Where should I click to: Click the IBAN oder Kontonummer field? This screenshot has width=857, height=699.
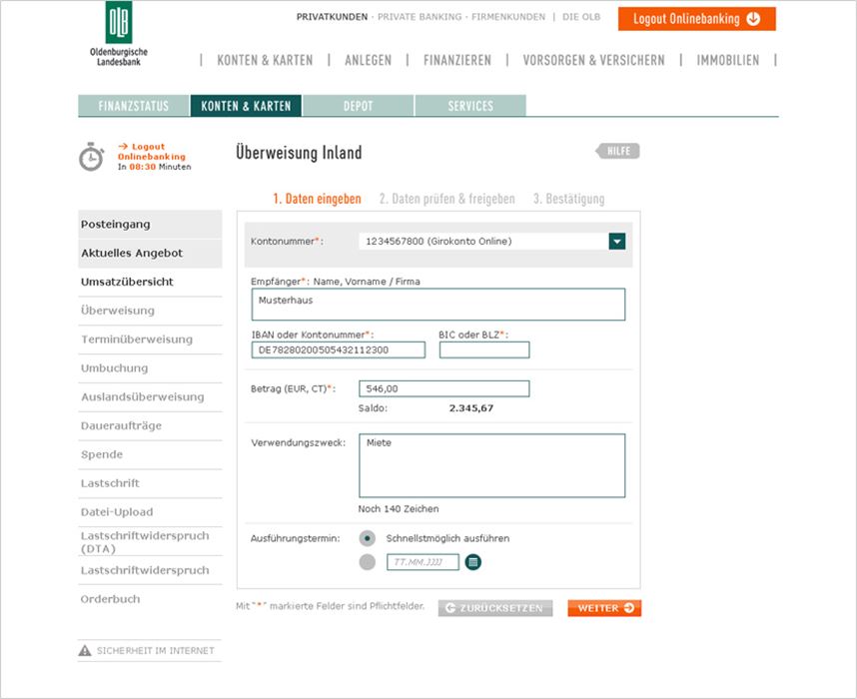pos(339,349)
